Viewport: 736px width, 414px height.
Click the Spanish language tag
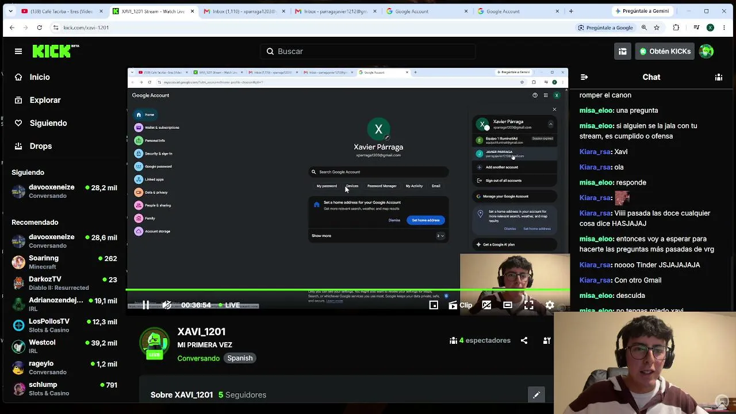[240, 358]
